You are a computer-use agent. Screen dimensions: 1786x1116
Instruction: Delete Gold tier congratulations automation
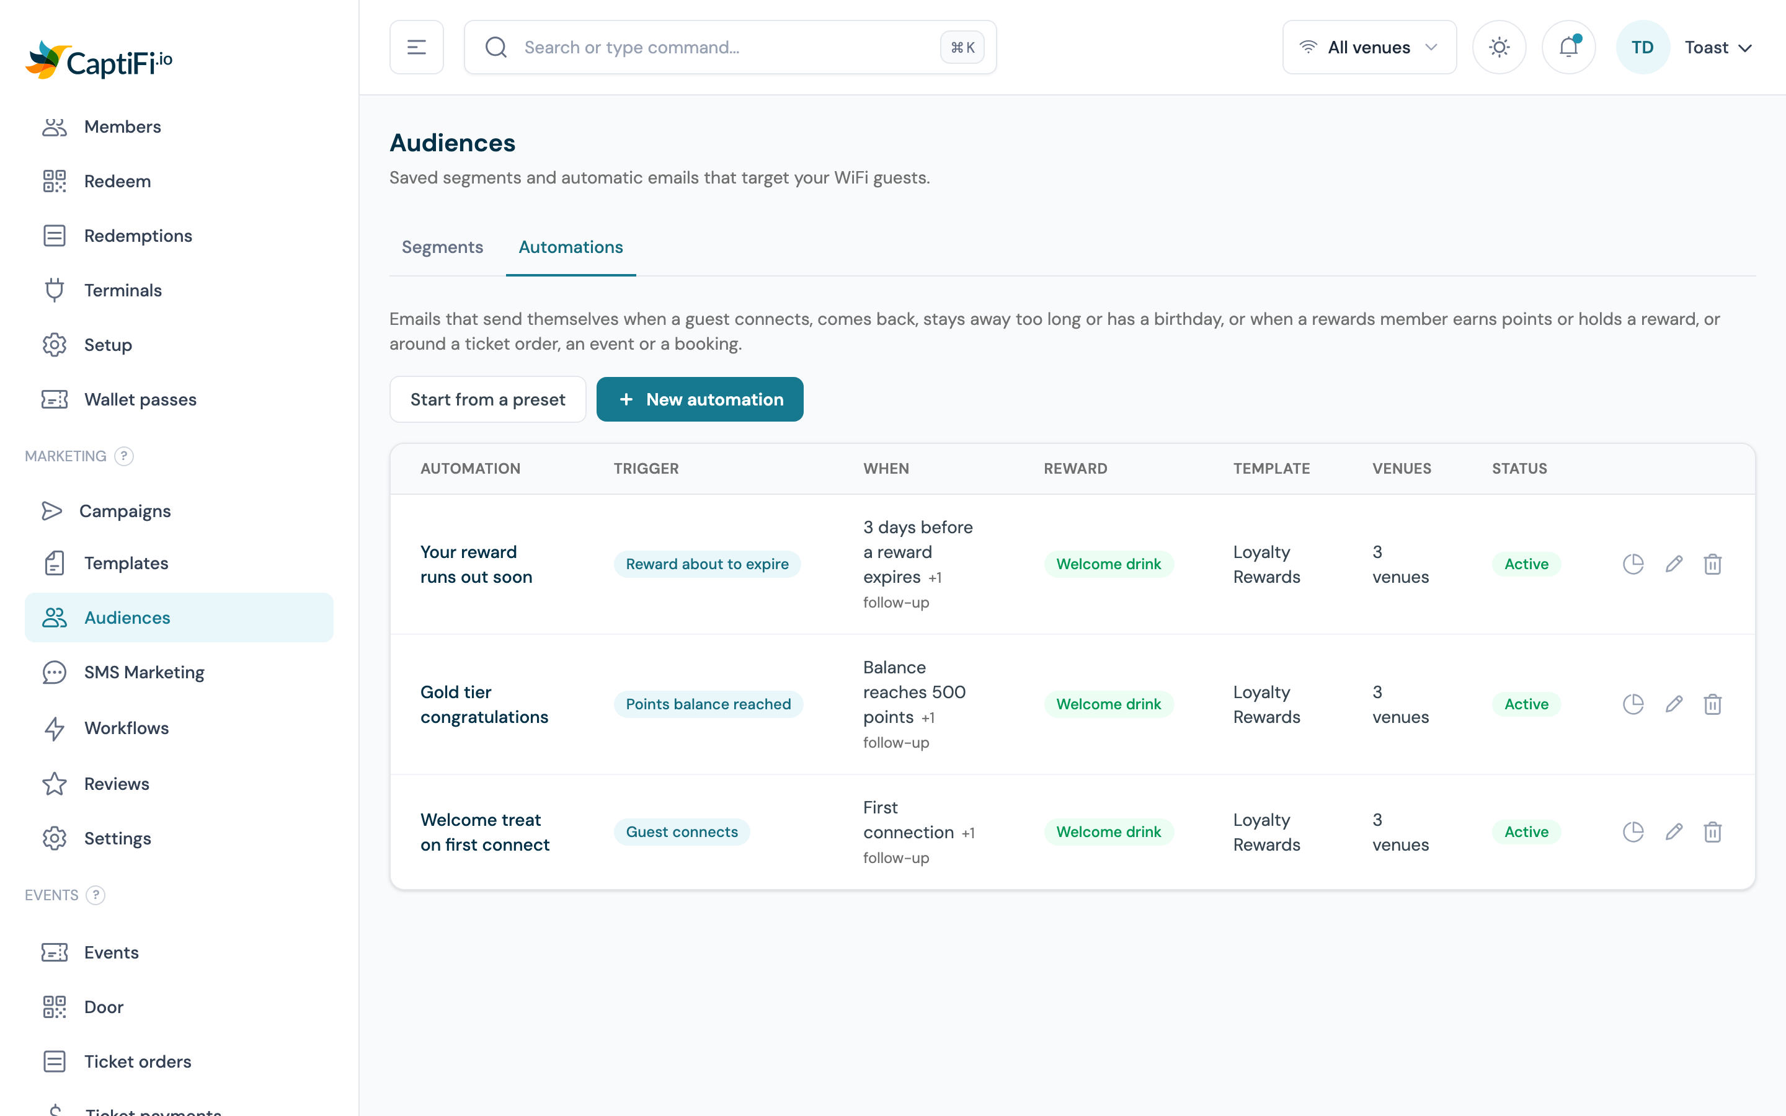(x=1712, y=704)
